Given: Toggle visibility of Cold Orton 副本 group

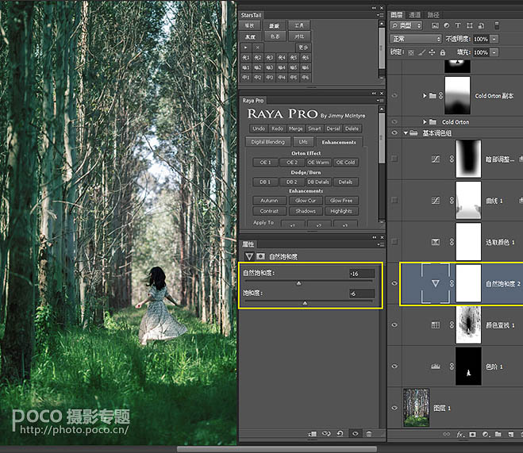Looking at the screenshot, I should point(394,96).
